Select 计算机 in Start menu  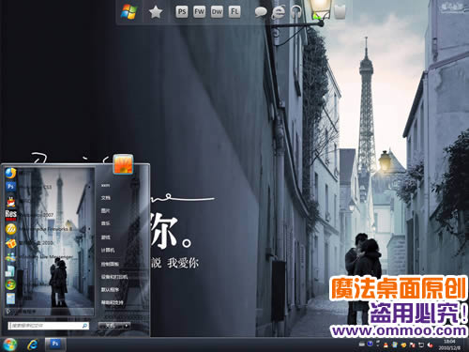click(108, 250)
